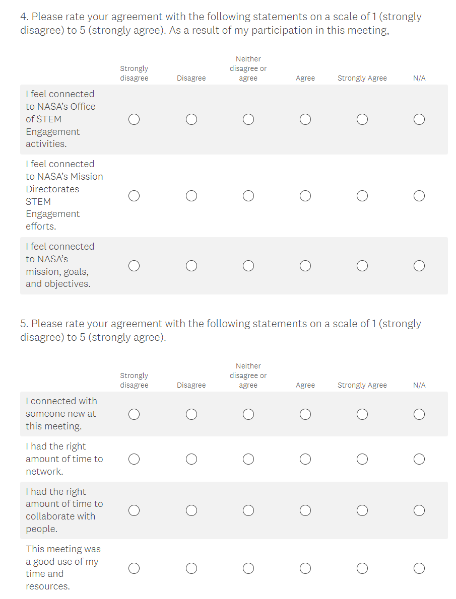The image size is (456, 599).
Task: Choose Strongly disagree for time to network
Action: (x=134, y=459)
